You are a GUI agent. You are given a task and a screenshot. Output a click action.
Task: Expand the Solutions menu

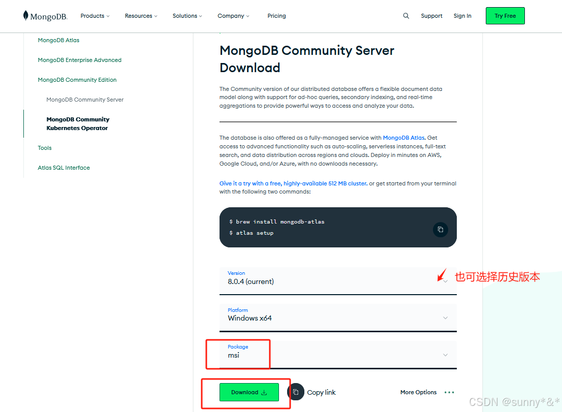(x=187, y=16)
